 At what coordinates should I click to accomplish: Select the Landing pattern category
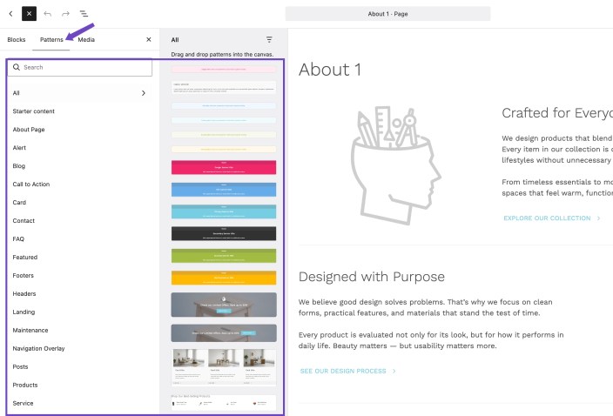point(24,312)
